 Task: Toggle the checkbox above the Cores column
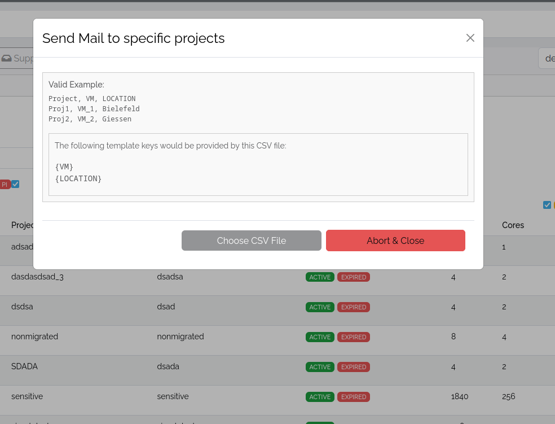click(x=547, y=205)
